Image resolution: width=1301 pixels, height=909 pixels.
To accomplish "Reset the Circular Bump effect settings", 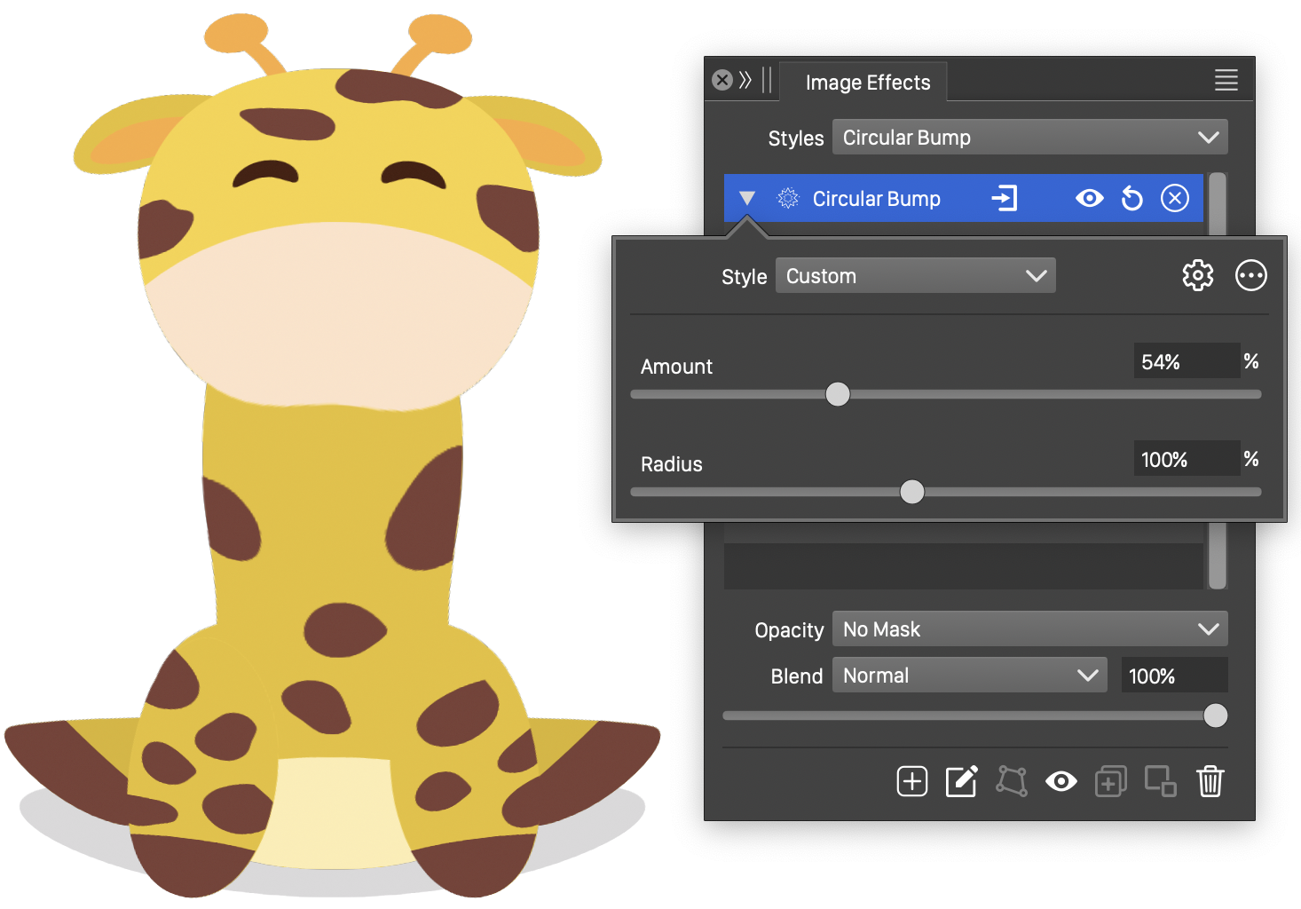I will click(1131, 198).
